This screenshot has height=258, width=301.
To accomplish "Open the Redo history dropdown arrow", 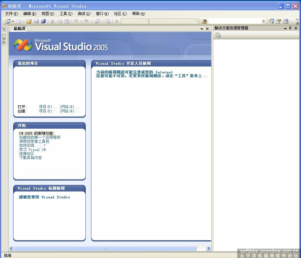I will [x=92, y=21].
